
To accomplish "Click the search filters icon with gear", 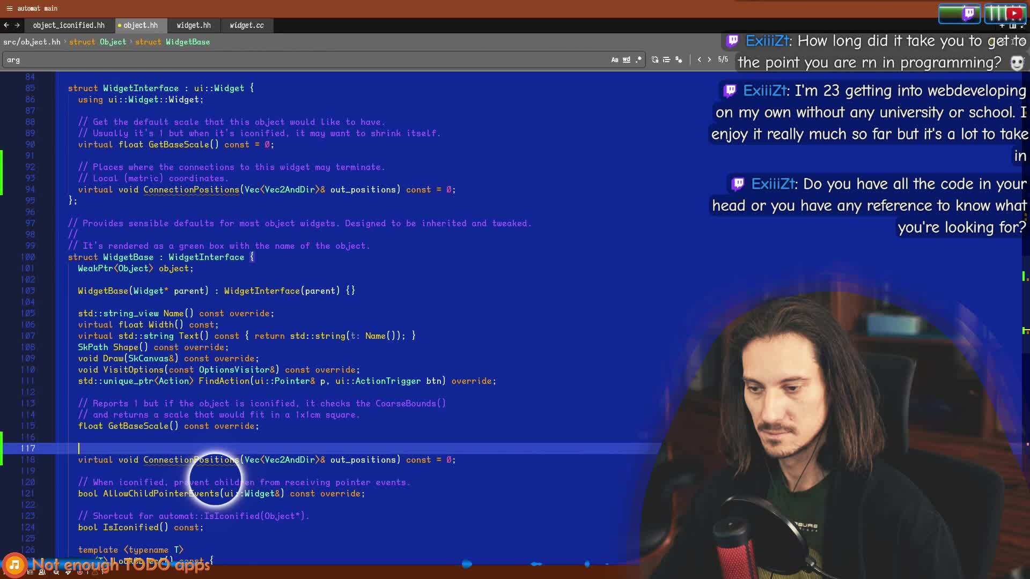I will point(679,60).
